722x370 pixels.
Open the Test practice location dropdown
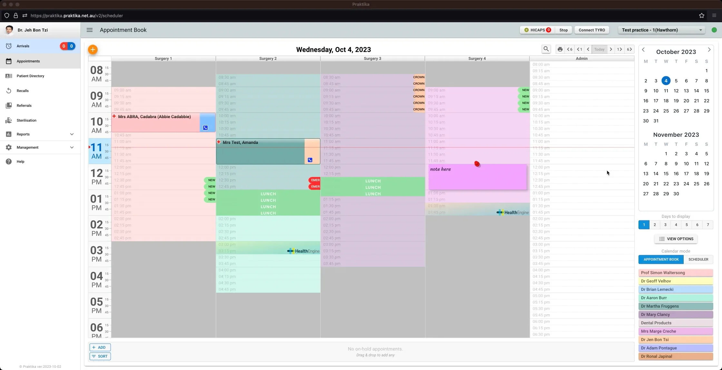coord(662,30)
